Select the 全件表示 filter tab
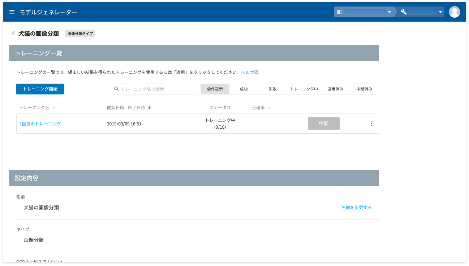The height and width of the screenshot is (266, 469). (x=215, y=89)
